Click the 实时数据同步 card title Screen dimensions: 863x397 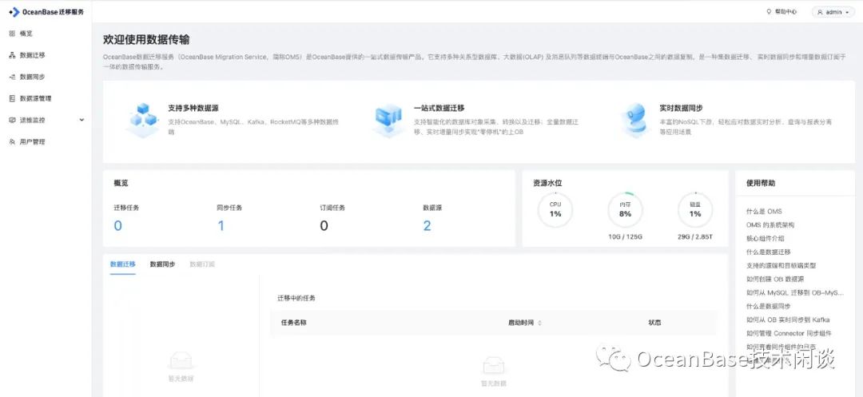682,109
